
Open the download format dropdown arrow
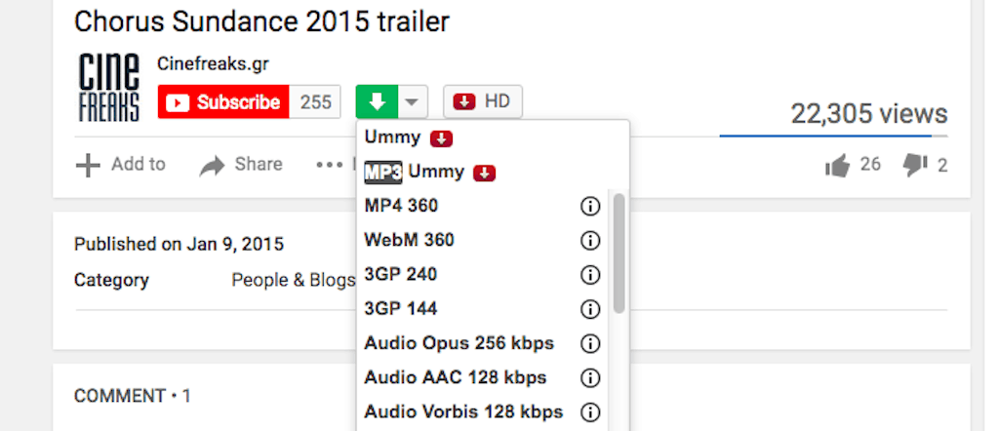413,101
